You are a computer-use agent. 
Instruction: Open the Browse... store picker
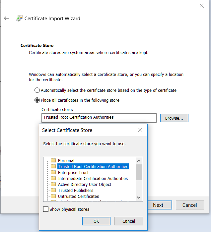[x=174, y=118]
